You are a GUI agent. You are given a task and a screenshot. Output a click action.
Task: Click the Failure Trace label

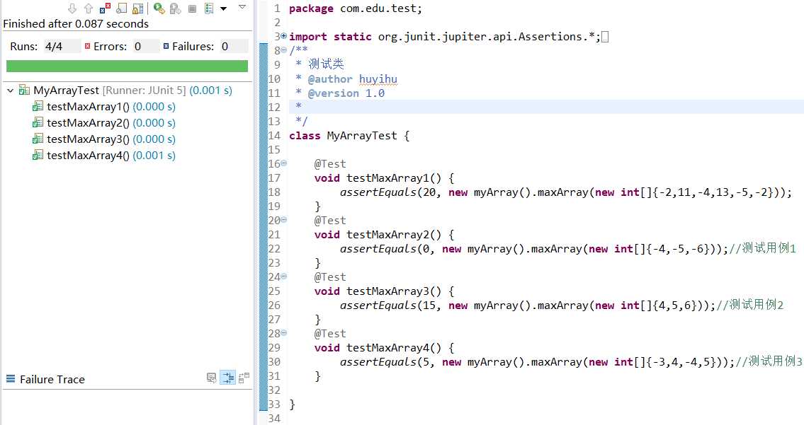click(x=52, y=380)
